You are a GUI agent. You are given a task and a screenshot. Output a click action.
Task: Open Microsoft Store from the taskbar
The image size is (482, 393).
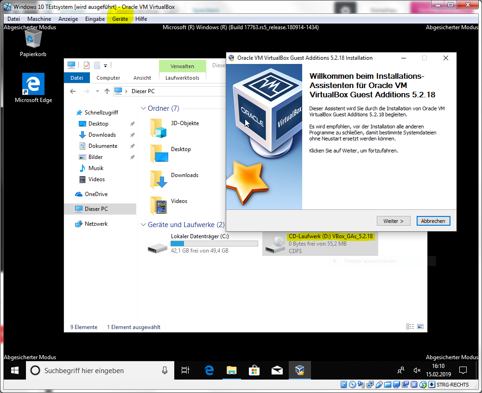click(254, 370)
